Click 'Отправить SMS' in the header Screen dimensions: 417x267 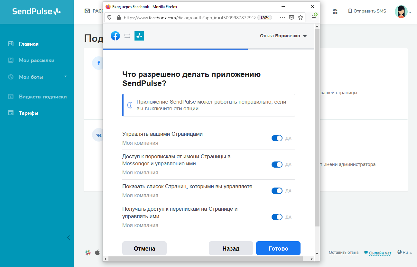point(367,11)
